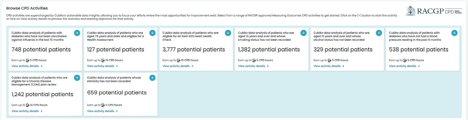Start the diabetes influenza vaccination activity
The width and height of the screenshot is (468, 120).
77,33
